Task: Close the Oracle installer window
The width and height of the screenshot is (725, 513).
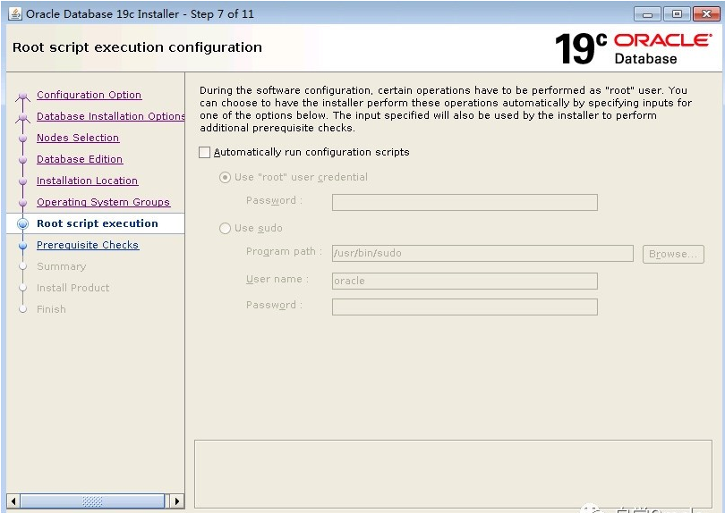Action: pyautogui.click(x=706, y=13)
